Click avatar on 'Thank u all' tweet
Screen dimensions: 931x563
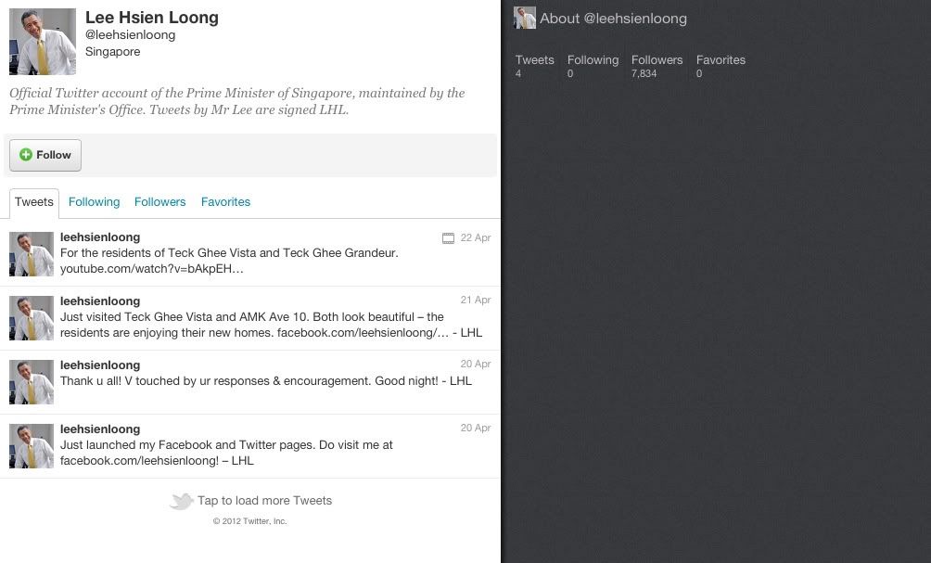pos(32,382)
